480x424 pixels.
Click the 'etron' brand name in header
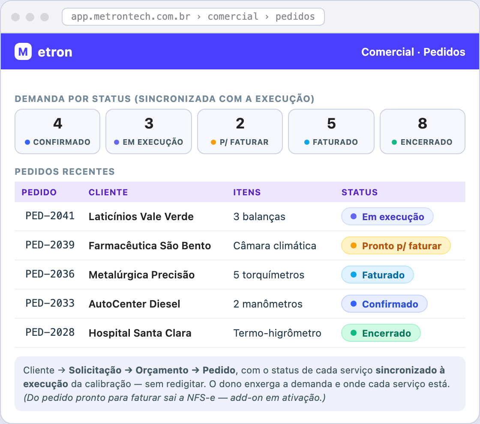tap(55, 52)
